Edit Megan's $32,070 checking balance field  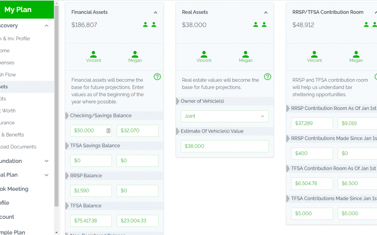[137, 131]
